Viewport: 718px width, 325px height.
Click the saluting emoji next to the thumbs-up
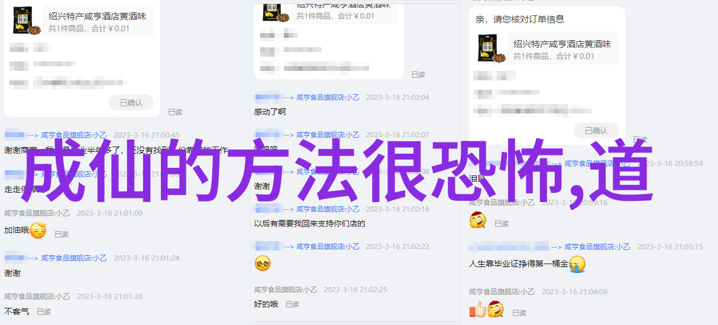point(494,308)
